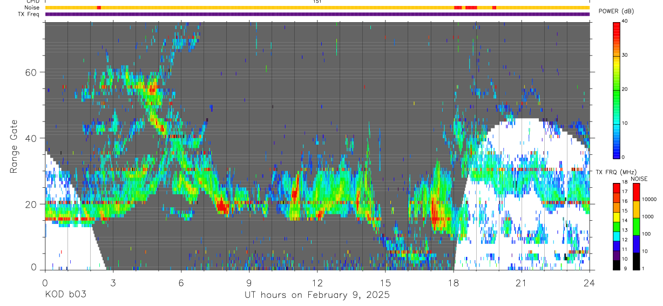The height and width of the screenshot is (306, 663).
Task: Click the NOISE color bar
Action: click(x=636, y=226)
